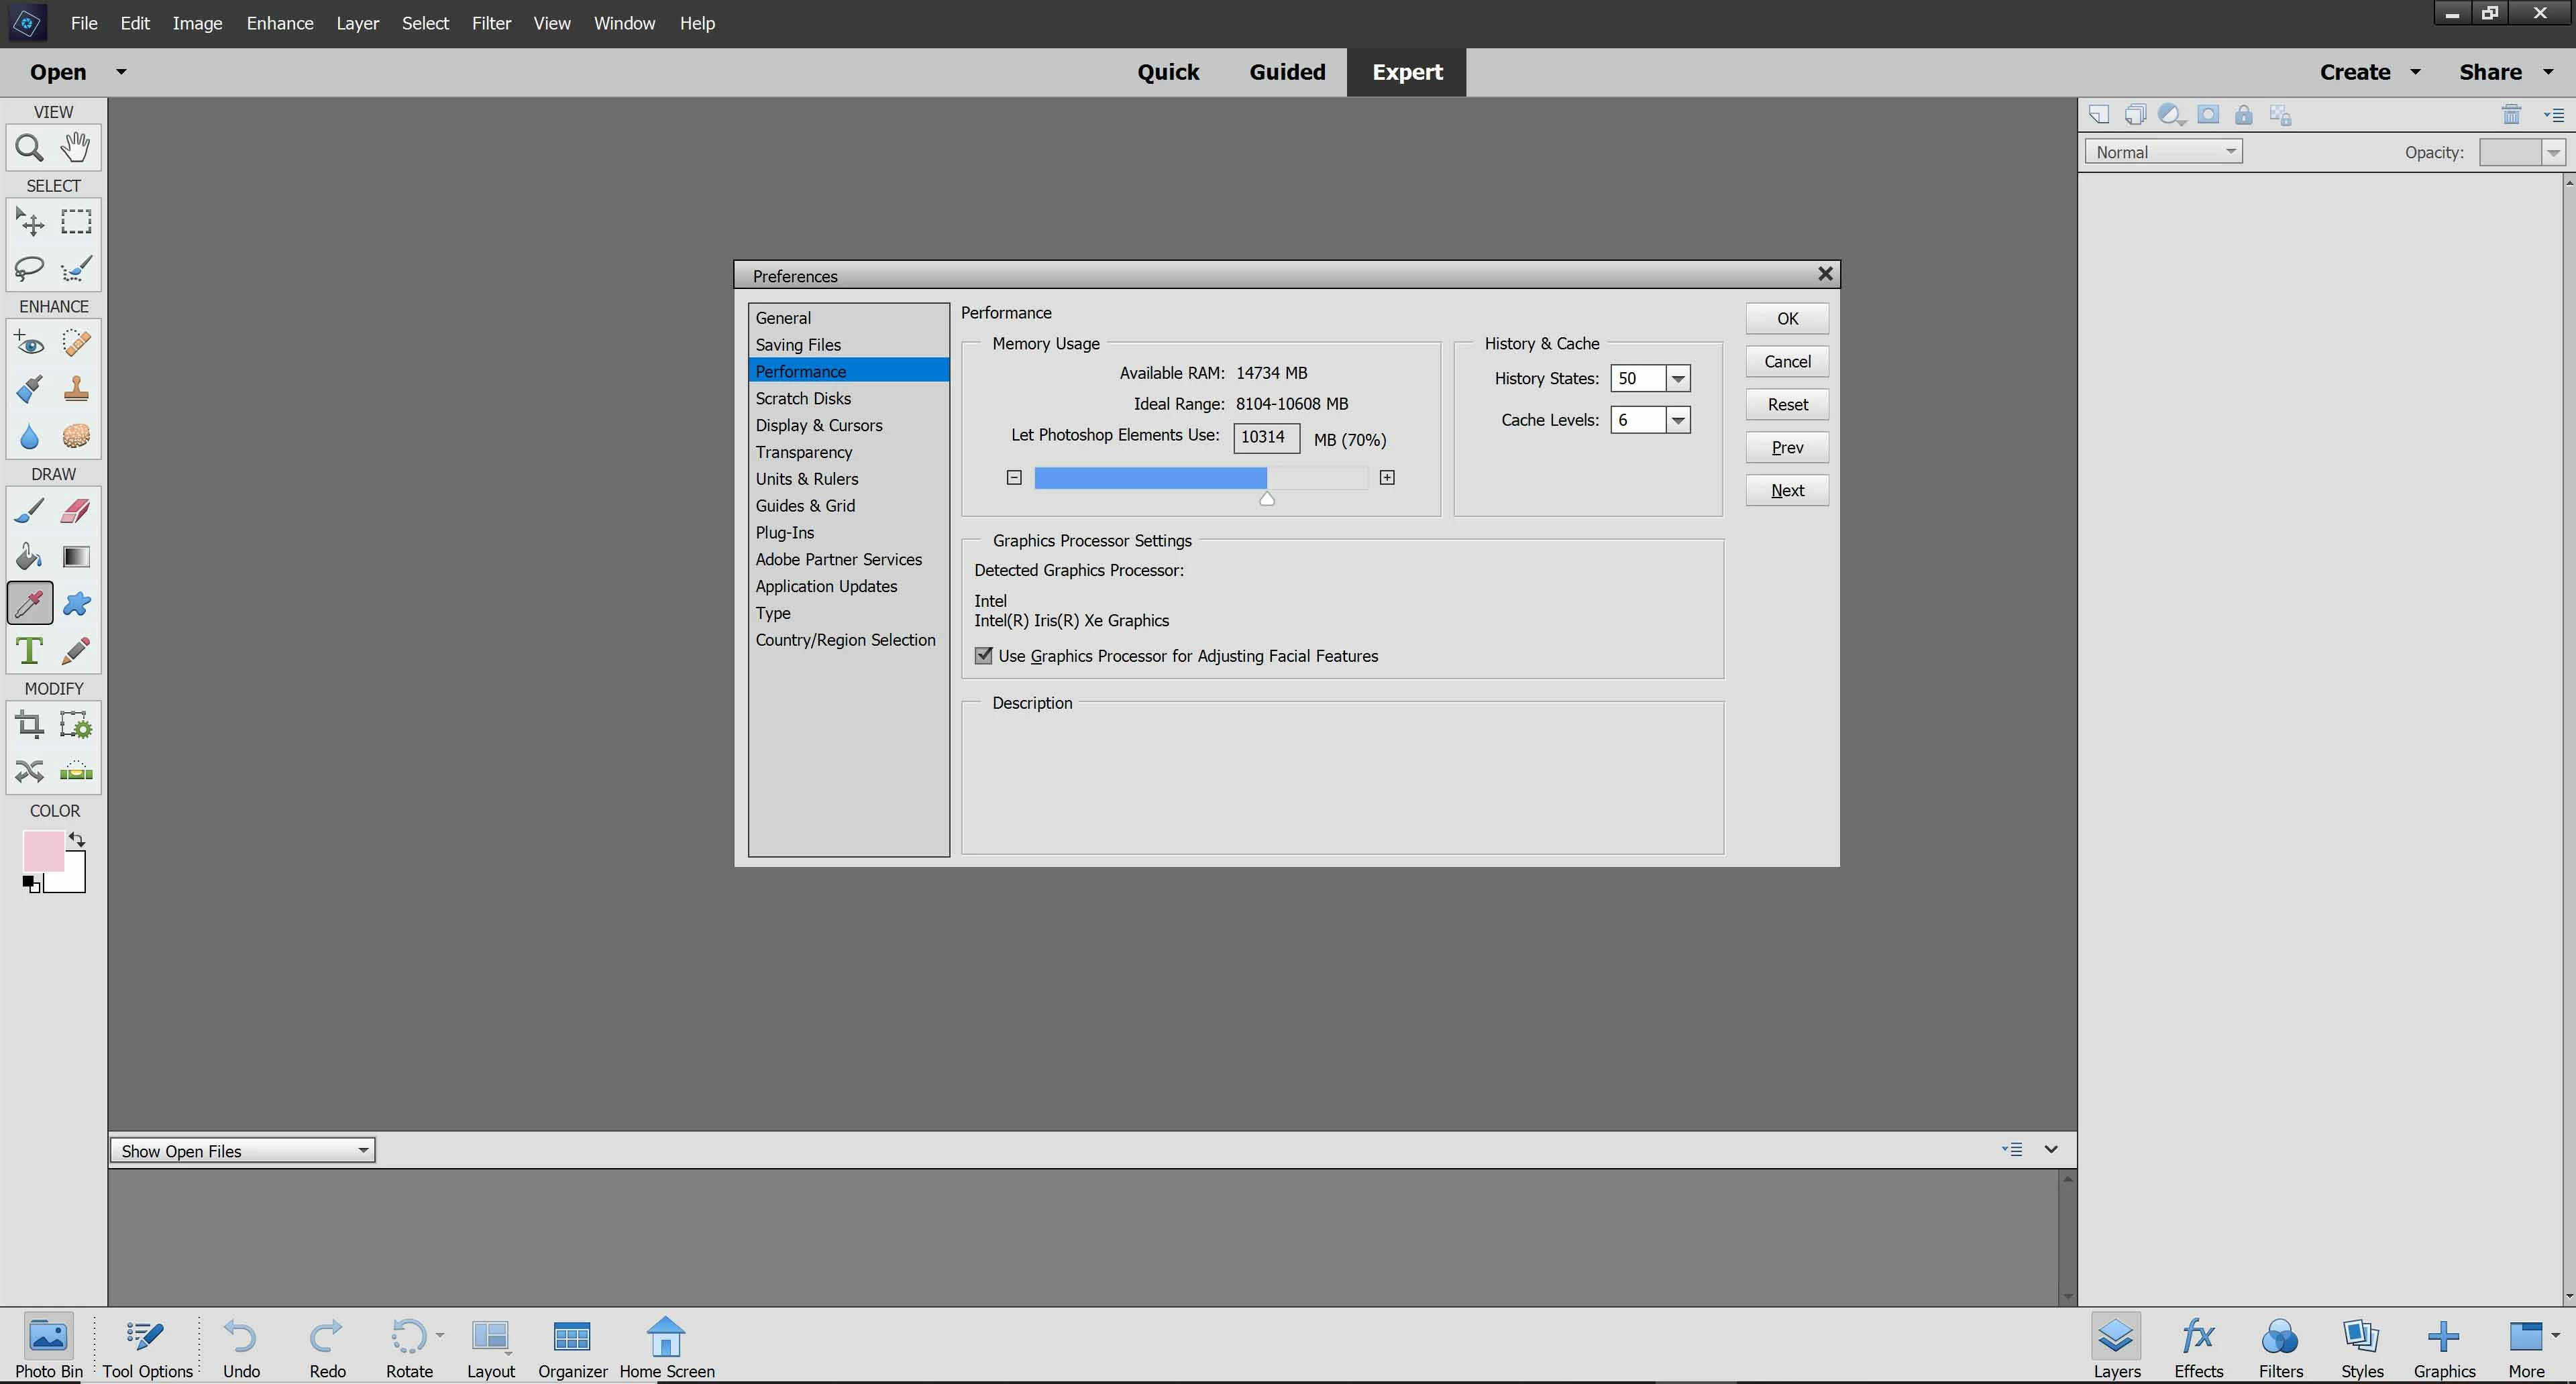Select the Hand tool
The image size is (2576, 1384).
[76, 148]
